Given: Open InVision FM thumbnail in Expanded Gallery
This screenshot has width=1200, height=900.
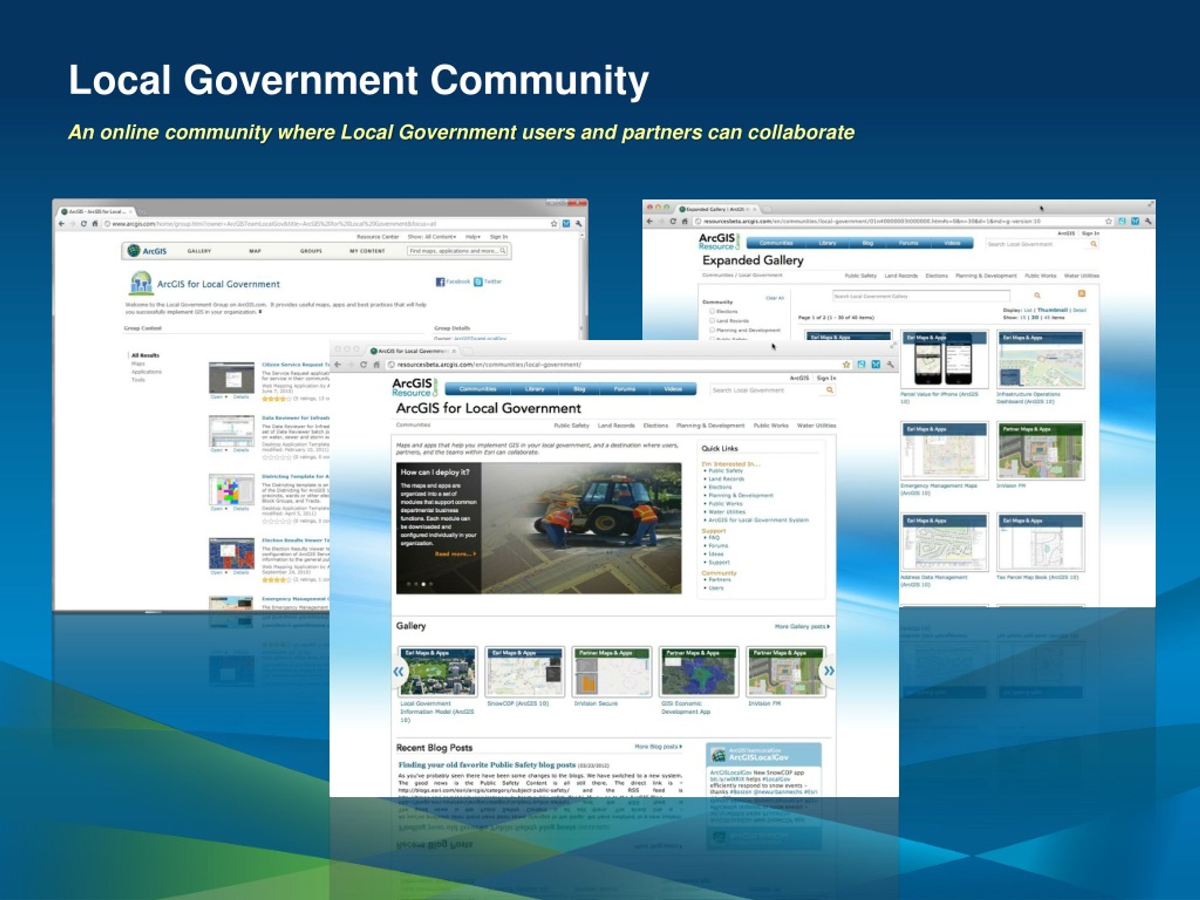Looking at the screenshot, I should coord(1041,451).
